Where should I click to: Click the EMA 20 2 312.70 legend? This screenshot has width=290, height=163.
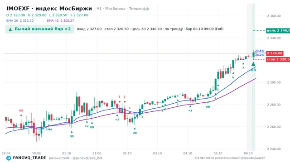point(20,21)
